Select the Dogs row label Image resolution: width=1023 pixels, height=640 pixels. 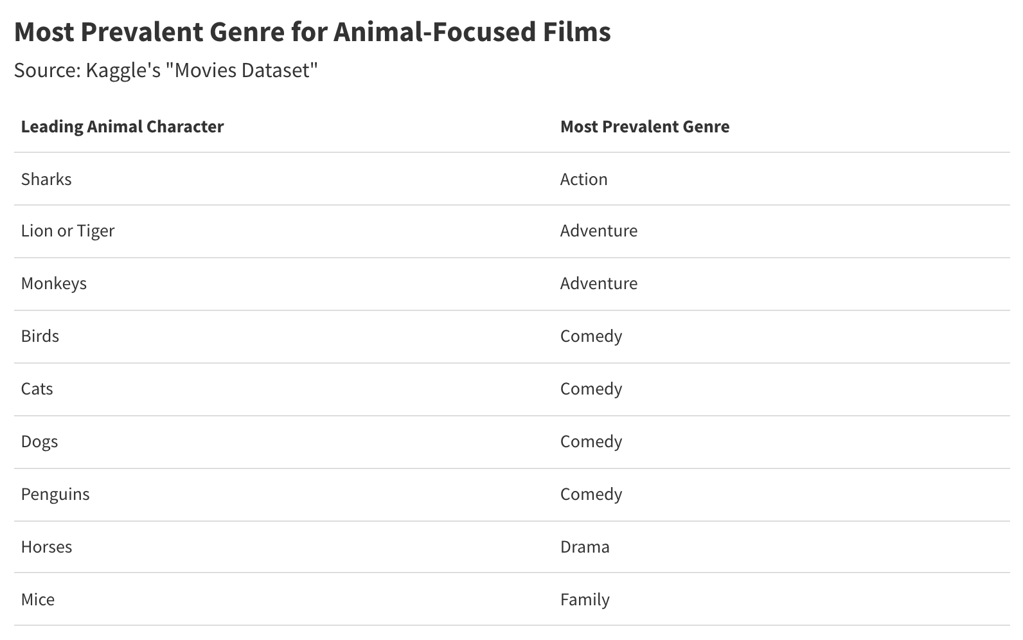pyautogui.click(x=39, y=441)
